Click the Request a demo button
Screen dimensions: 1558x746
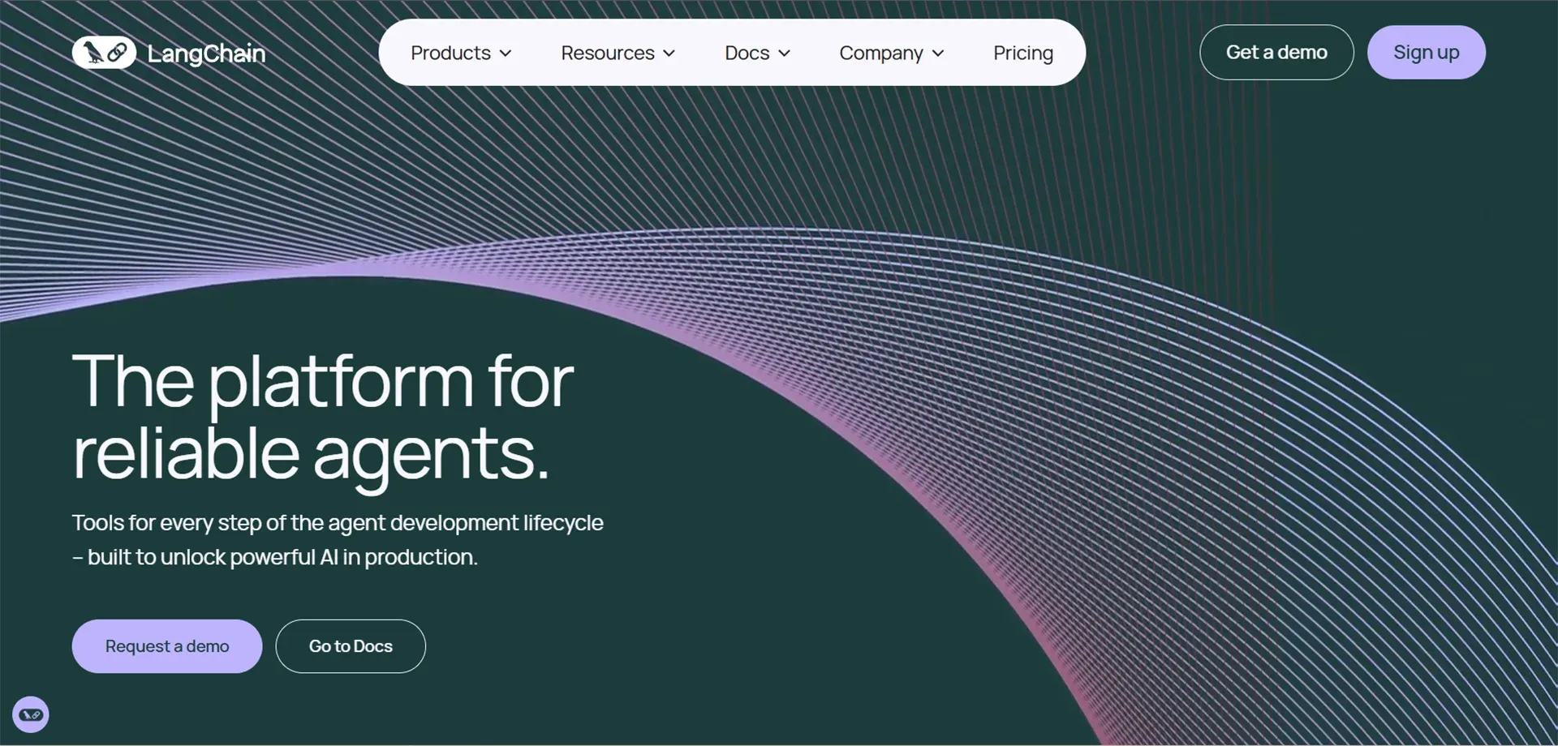[x=166, y=646]
